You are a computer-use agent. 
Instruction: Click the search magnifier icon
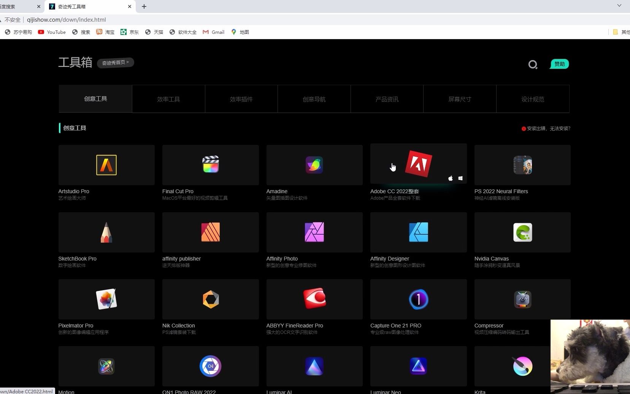(x=533, y=65)
